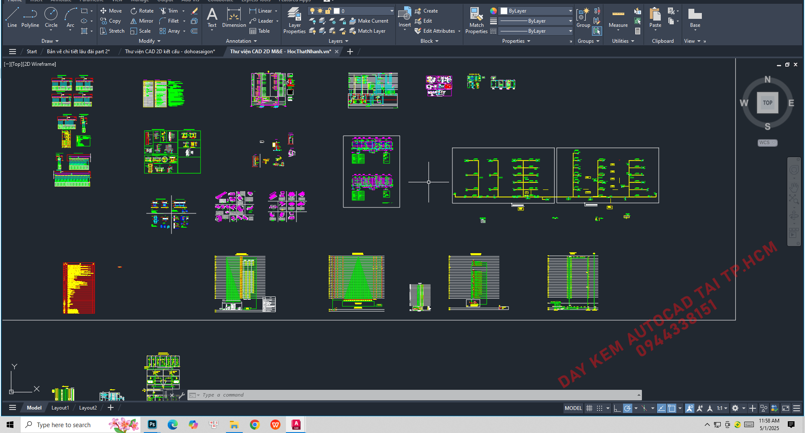The height and width of the screenshot is (433, 805).
Task: Click Match Properties tool
Action: (476, 20)
